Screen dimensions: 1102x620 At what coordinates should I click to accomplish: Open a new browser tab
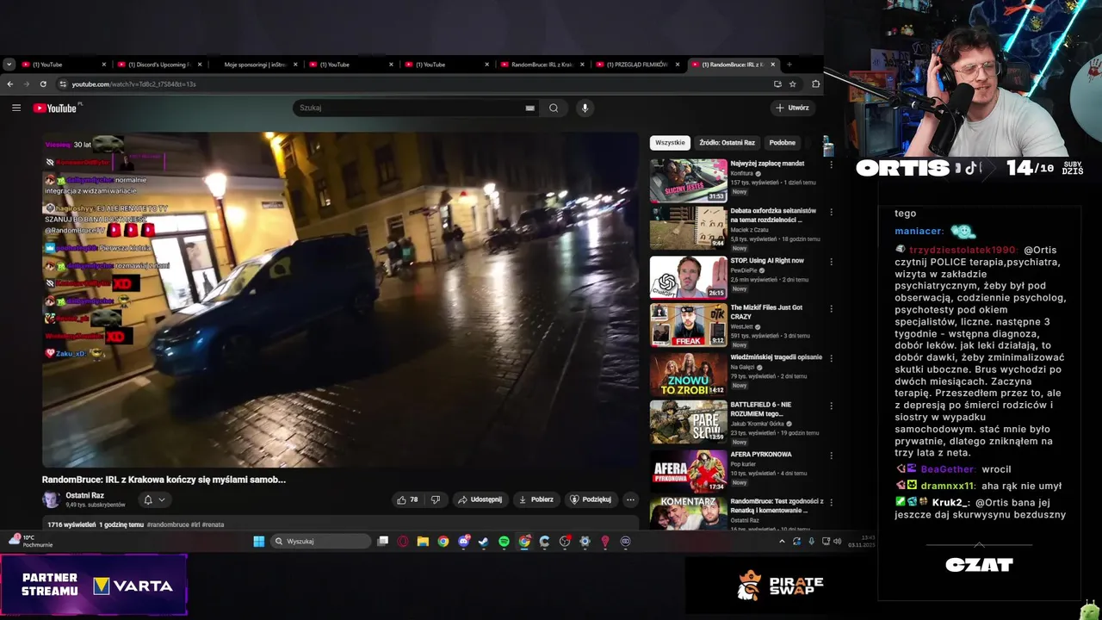tap(789, 64)
